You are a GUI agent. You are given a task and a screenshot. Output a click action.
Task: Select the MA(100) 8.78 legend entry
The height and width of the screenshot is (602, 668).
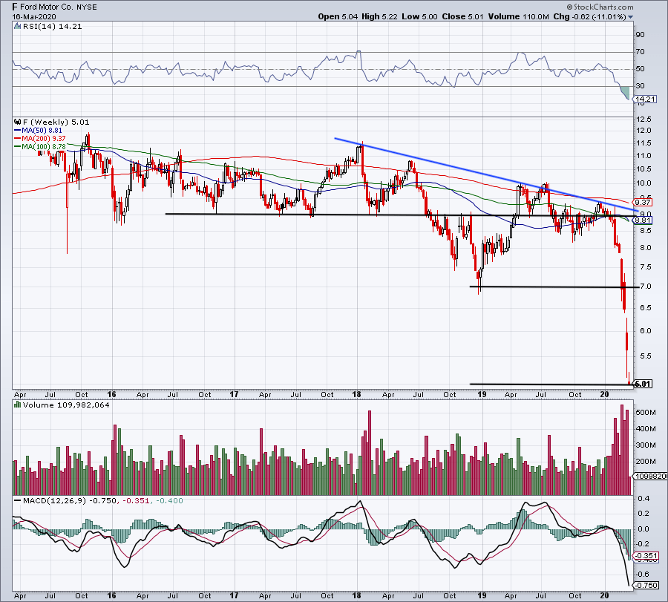[40, 146]
